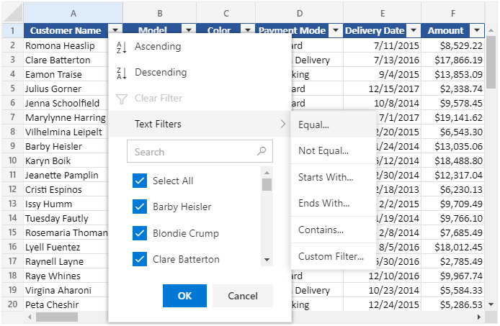The image size is (500, 326).
Task: Select Custom Filter... from the submenu
Action: click(331, 256)
